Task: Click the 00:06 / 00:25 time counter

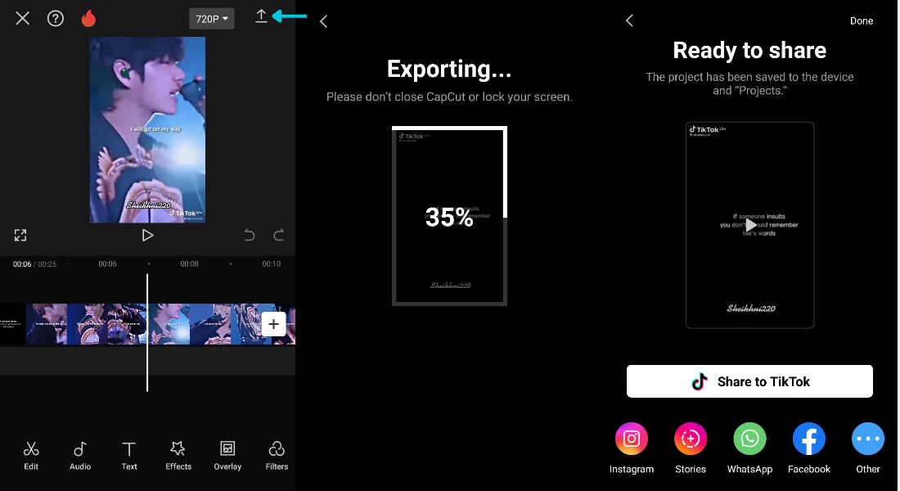Action: [x=34, y=264]
